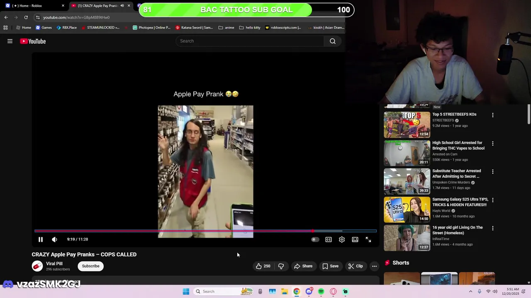Open Discord from the taskbar
The width and height of the screenshot is (531, 298).
point(309,291)
